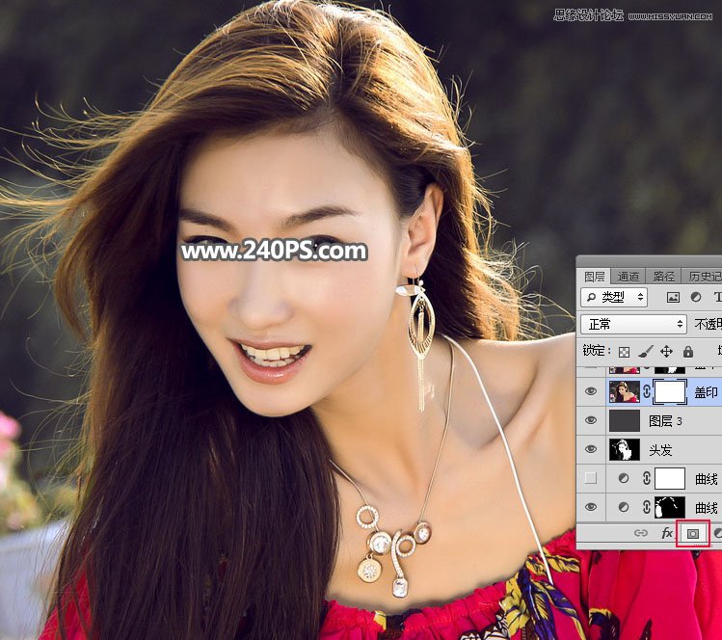Open the 通道 tab

[x=628, y=277]
